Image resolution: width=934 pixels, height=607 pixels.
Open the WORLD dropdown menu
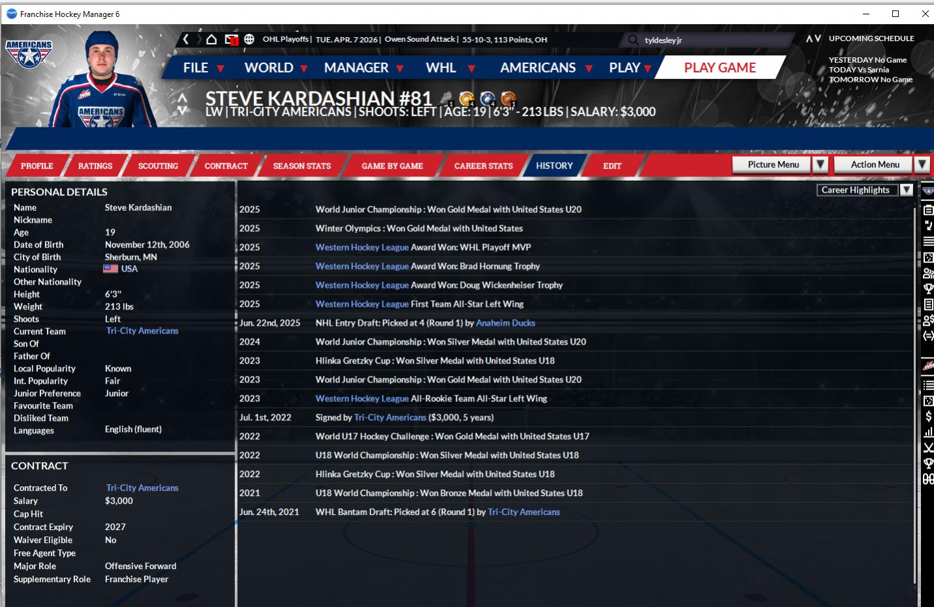(x=276, y=68)
